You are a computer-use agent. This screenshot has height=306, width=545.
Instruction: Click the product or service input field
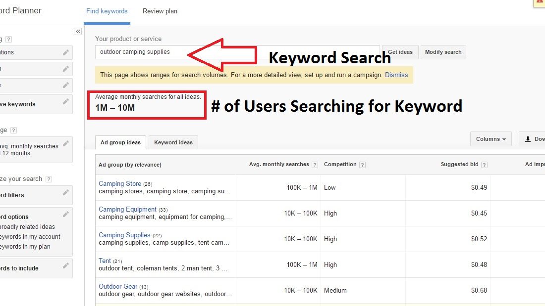pos(237,52)
